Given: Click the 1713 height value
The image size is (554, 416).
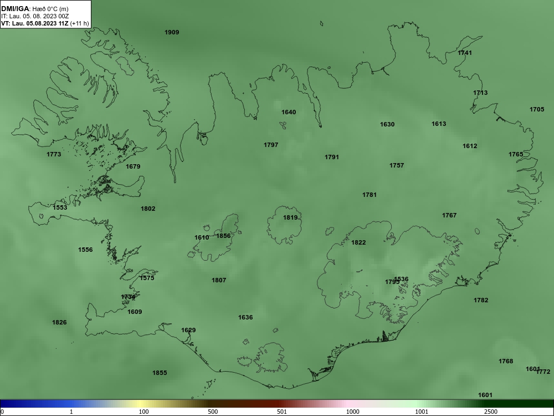Looking at the screenshot, I should click(x=480, y=93).
